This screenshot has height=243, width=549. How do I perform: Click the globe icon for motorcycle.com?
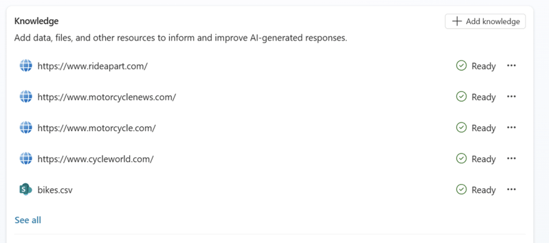click(26, 128)
